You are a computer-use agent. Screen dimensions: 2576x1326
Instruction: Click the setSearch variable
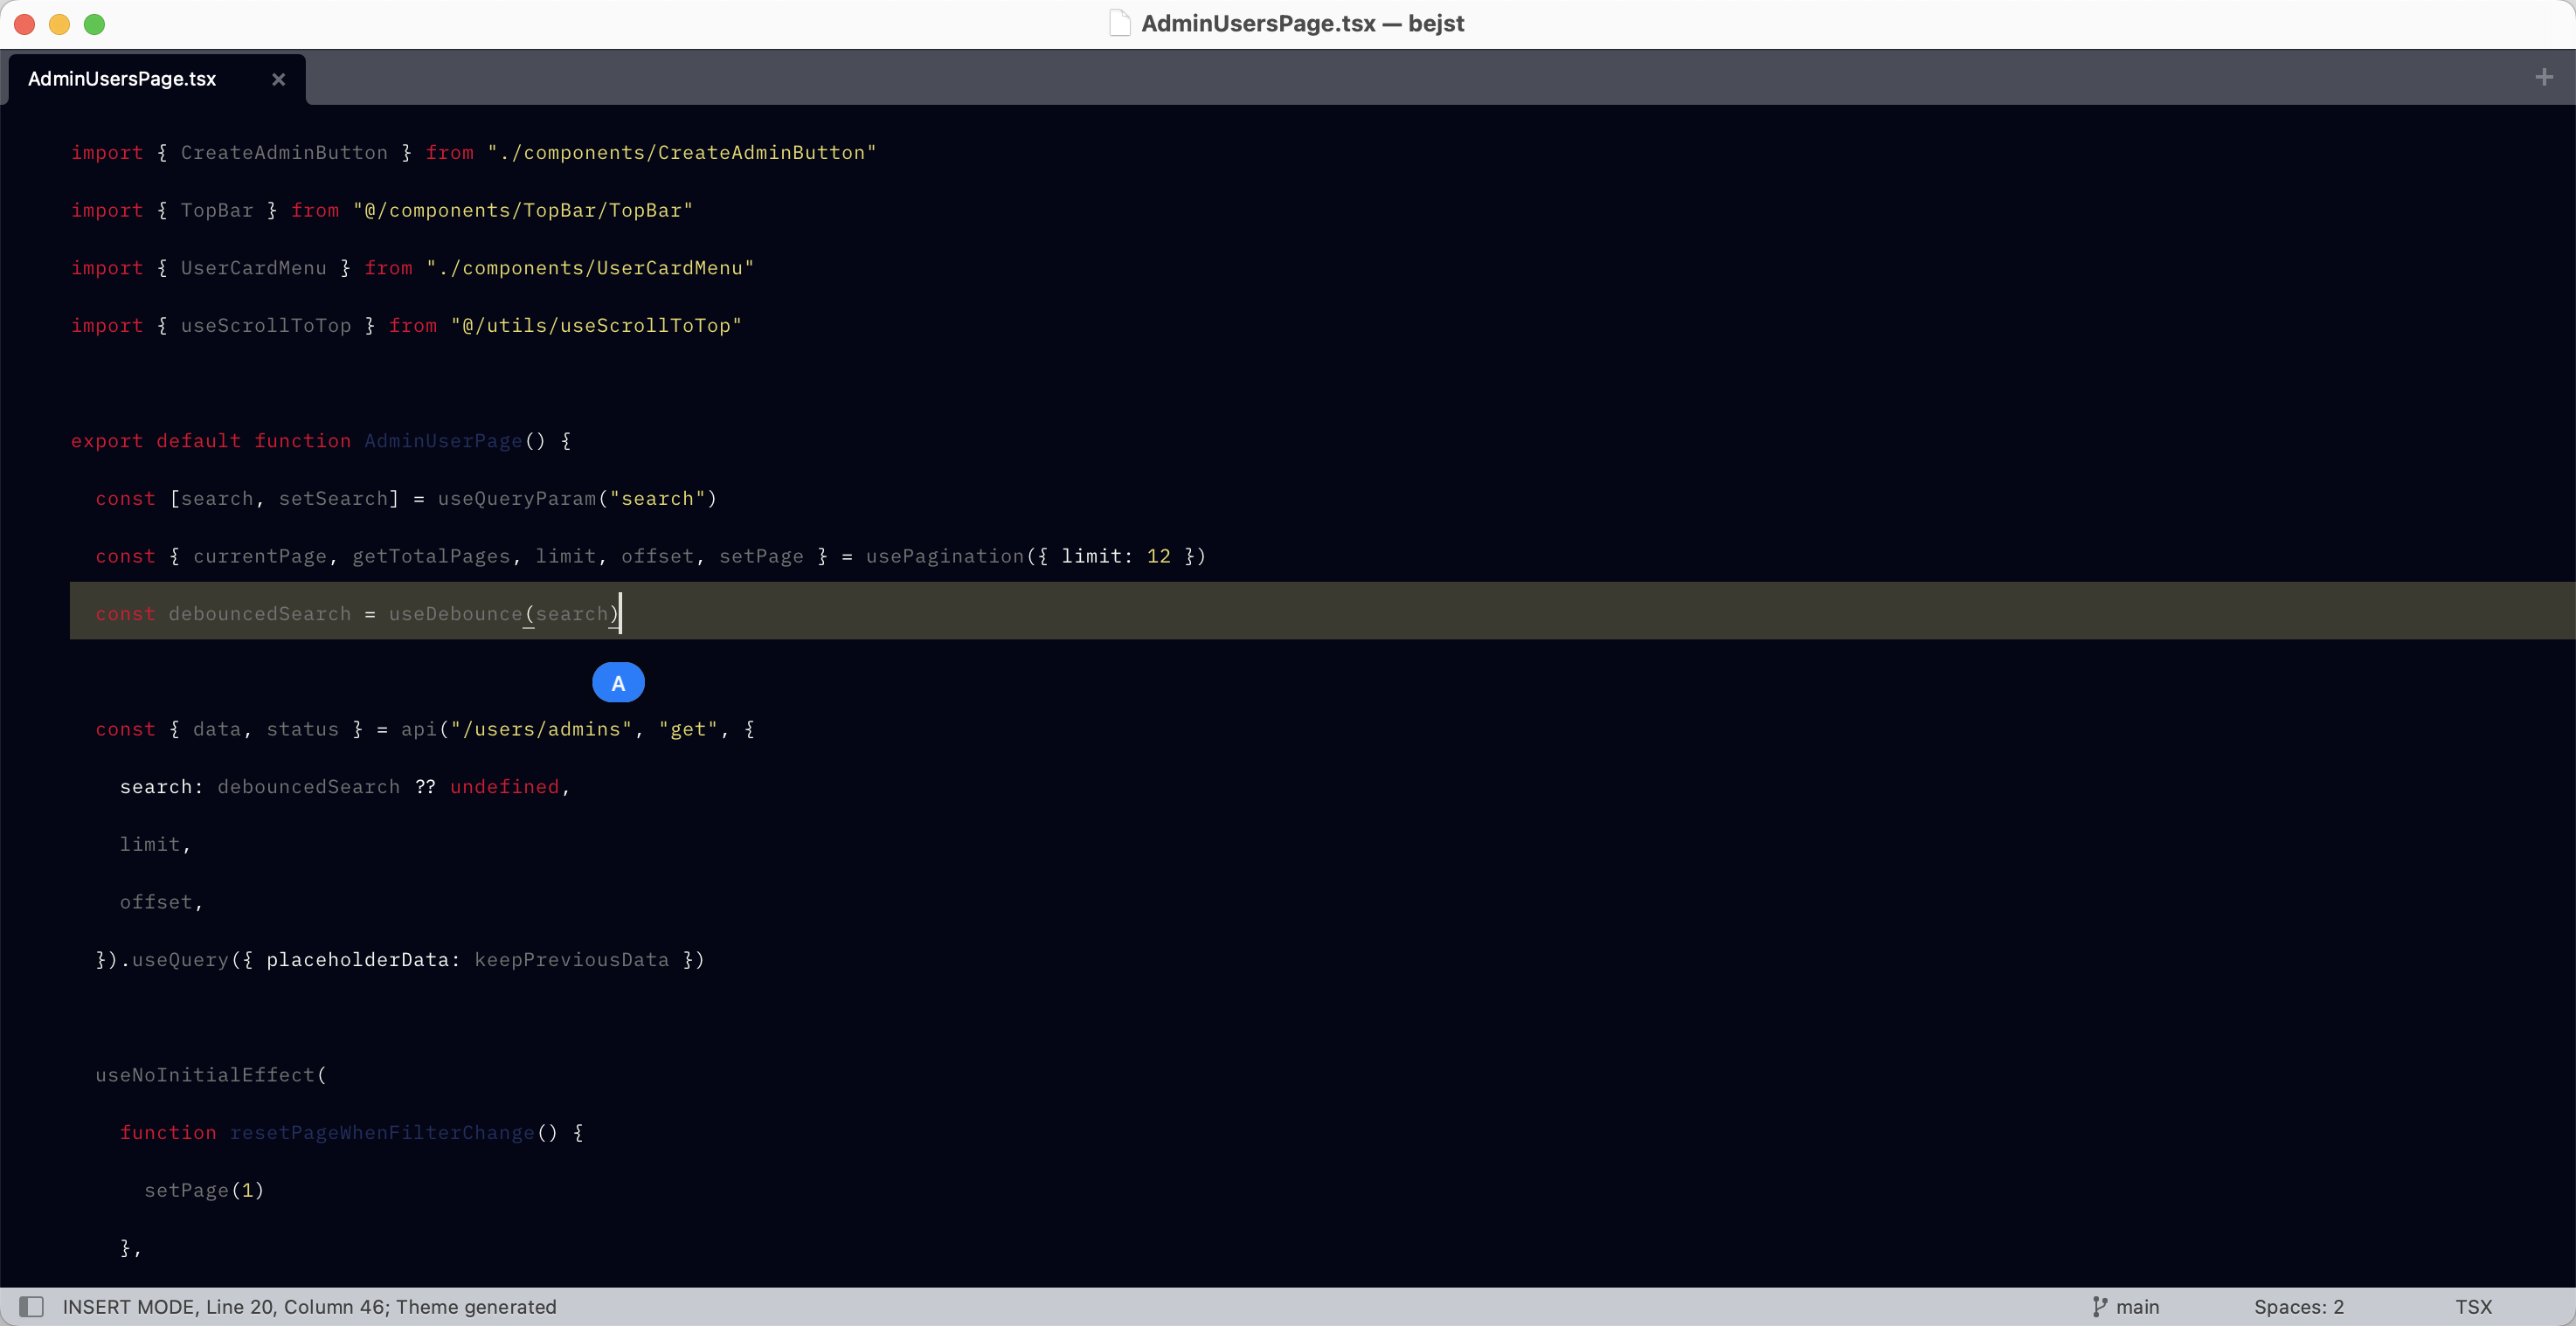point(333,498)
